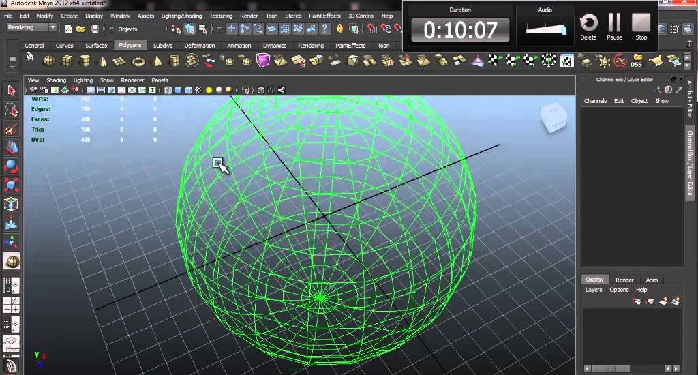Click the question mark help icon
This screenshot has height=375, width=698.
point(325,29)
